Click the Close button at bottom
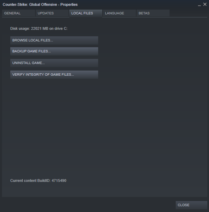 click(191, 205)
